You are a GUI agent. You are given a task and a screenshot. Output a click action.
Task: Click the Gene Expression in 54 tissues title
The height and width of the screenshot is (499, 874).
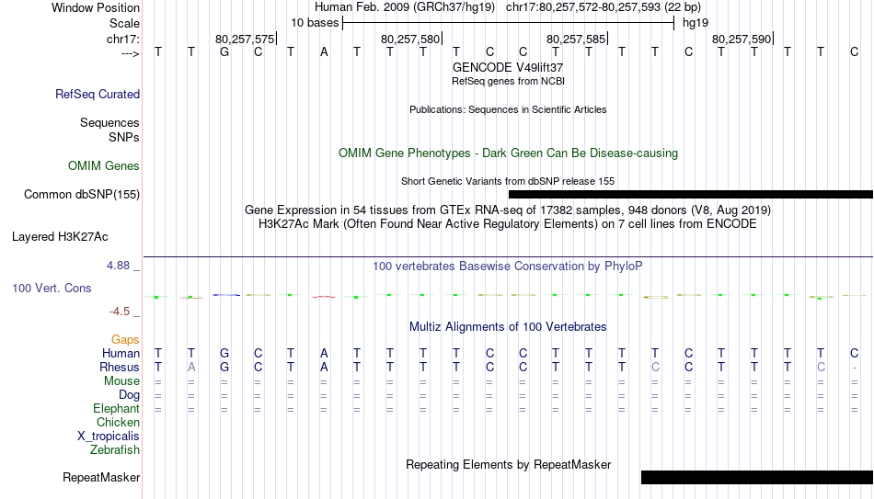[508, 210]
